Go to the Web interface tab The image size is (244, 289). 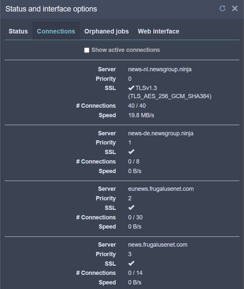point(159,32)
